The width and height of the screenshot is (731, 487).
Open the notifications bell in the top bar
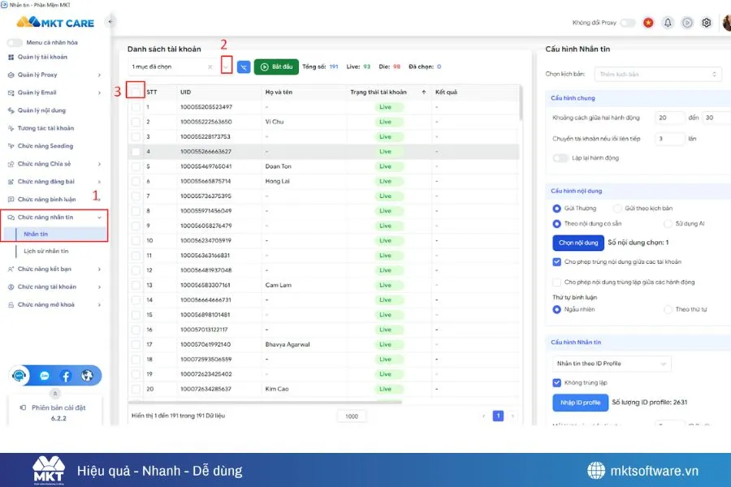click(668, 23)
